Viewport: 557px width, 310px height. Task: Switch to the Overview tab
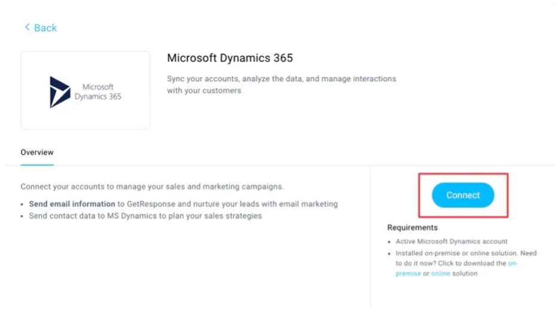click(37, 152)
